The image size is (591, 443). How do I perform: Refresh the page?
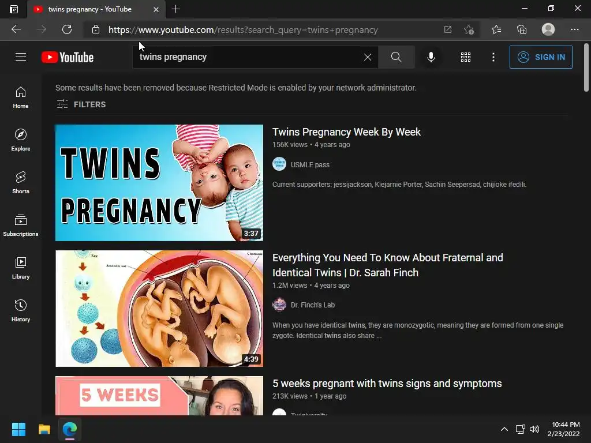point(67,29)
